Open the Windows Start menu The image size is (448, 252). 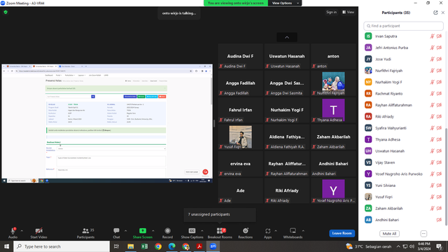(x=6, y=246)
